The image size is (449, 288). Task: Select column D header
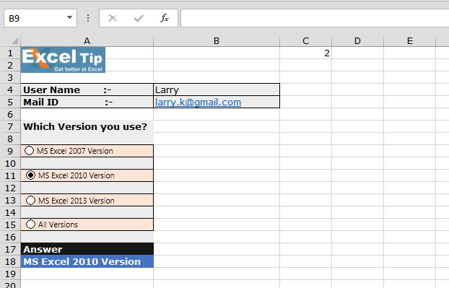357,41
